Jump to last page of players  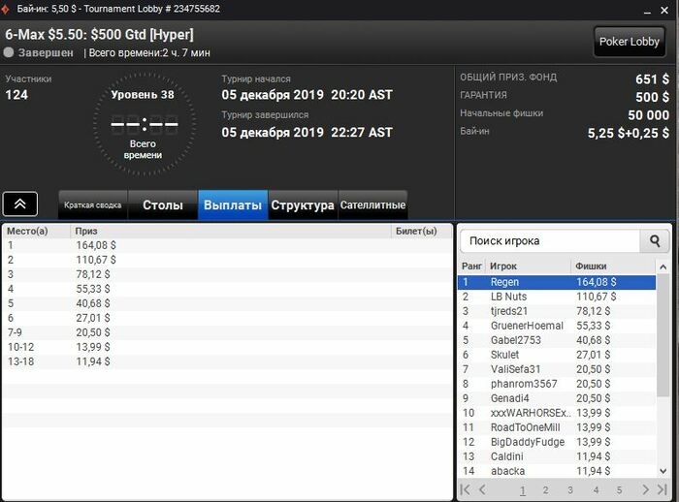662,489
